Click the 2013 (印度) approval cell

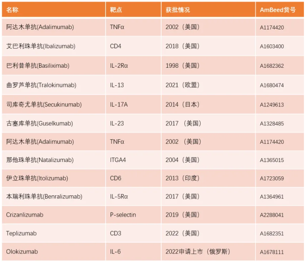click(182, 178)
